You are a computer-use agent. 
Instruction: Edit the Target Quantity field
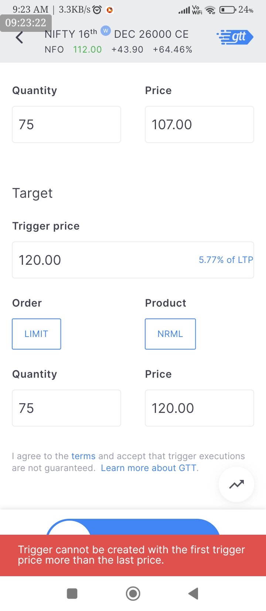click(x=66, y=408)
